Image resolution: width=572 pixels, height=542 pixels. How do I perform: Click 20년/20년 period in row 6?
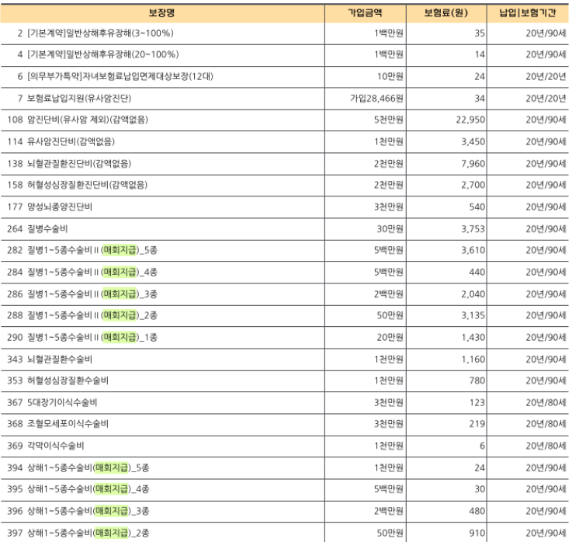[x=546, y=77]
